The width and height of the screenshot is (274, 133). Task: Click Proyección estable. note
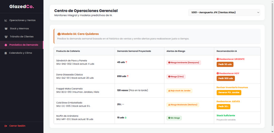point(226,120)
